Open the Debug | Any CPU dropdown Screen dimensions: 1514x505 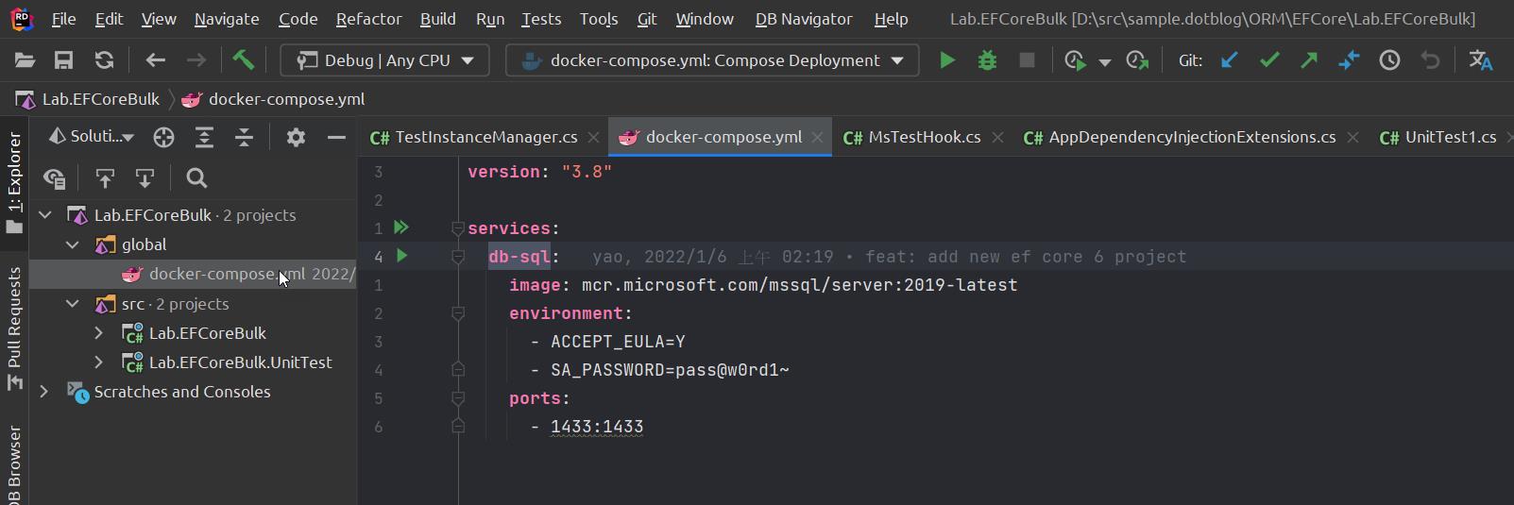click(385, 60)
